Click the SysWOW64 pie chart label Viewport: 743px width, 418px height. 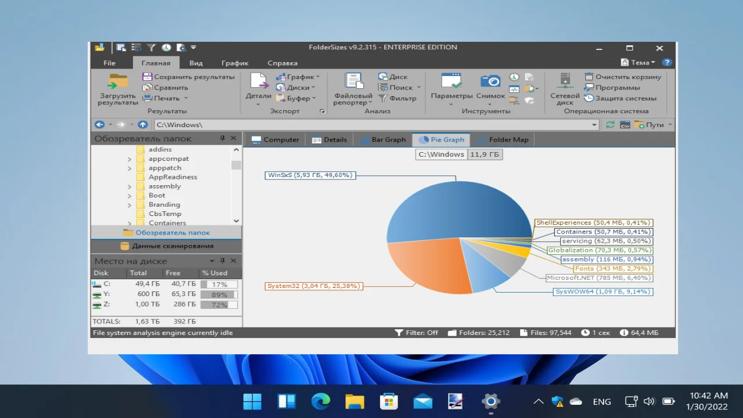[603, 291]
